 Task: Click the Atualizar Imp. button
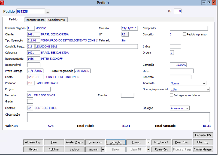33,142
